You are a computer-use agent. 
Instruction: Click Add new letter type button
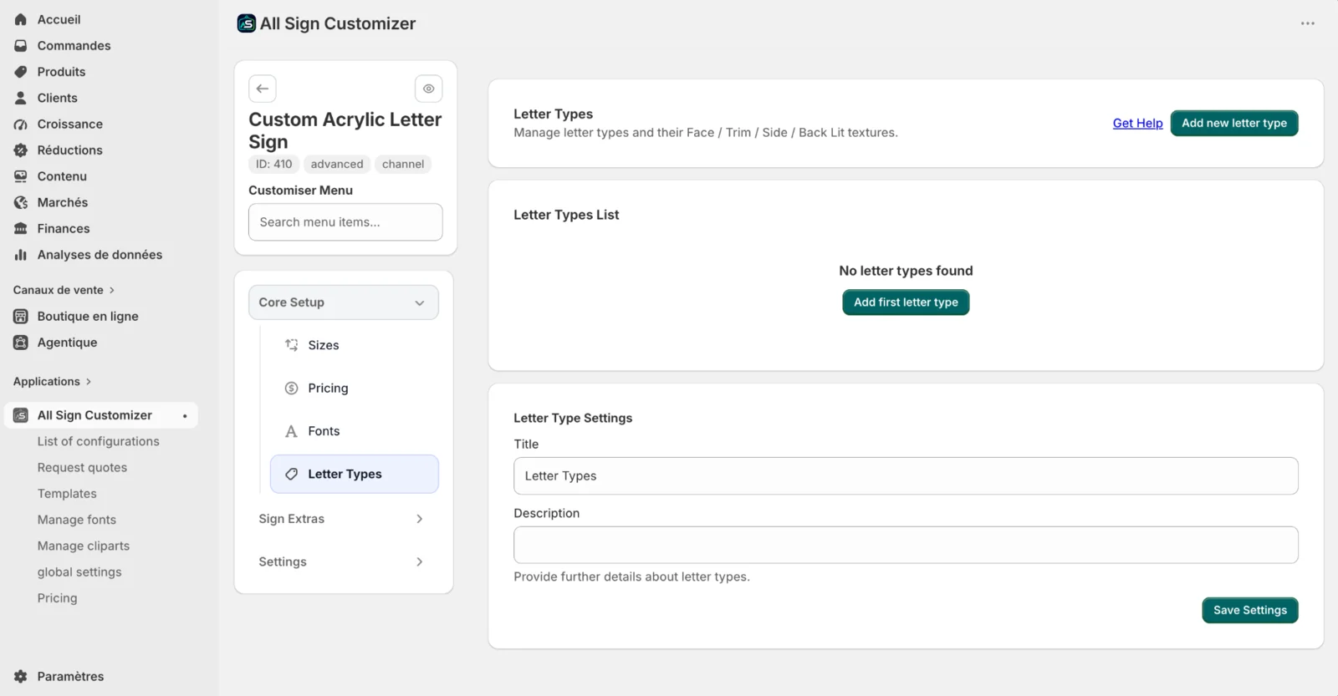point(1234,123)
